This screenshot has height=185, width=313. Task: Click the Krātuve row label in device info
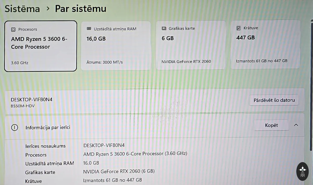(33, 181)
